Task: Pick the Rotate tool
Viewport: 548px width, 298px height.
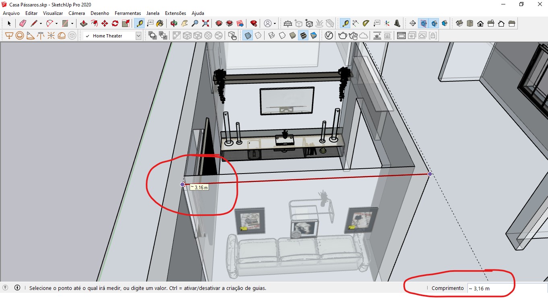Action: click(115, 23)
